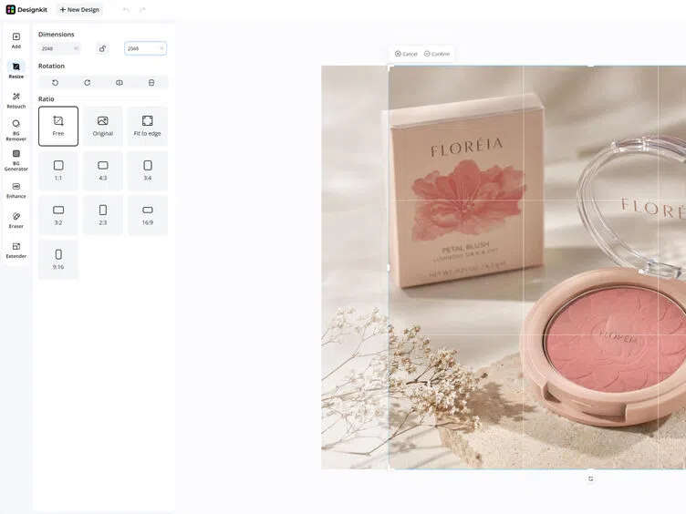Choose the 4:3 ratio
Image resolution: width=686 pixels, height=514 pixels.
coord(103,170)
